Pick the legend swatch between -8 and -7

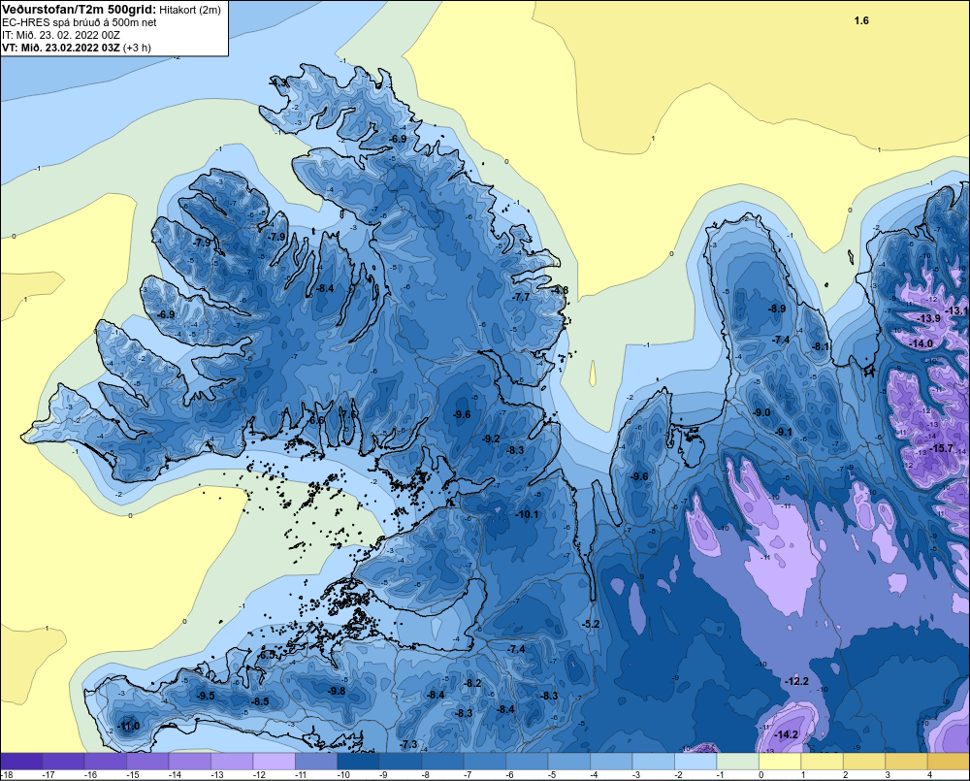(x=442, y=762)
